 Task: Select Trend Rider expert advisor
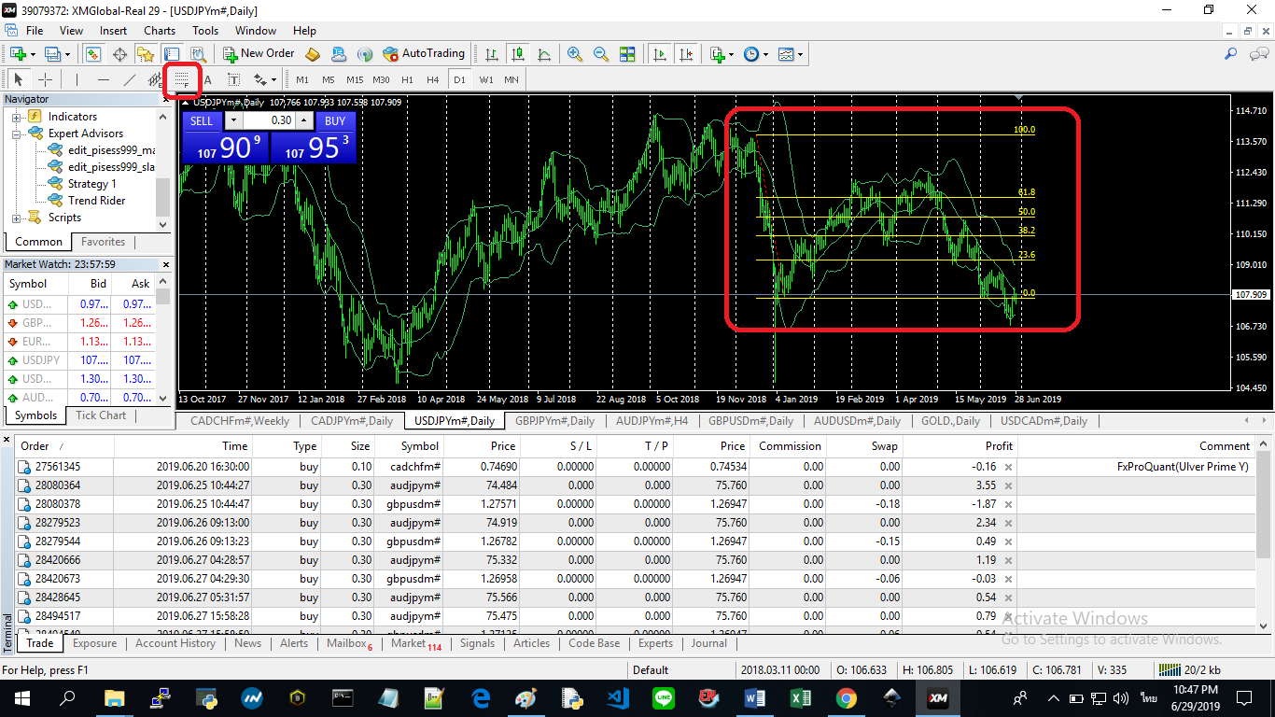[x=96, y=201]
